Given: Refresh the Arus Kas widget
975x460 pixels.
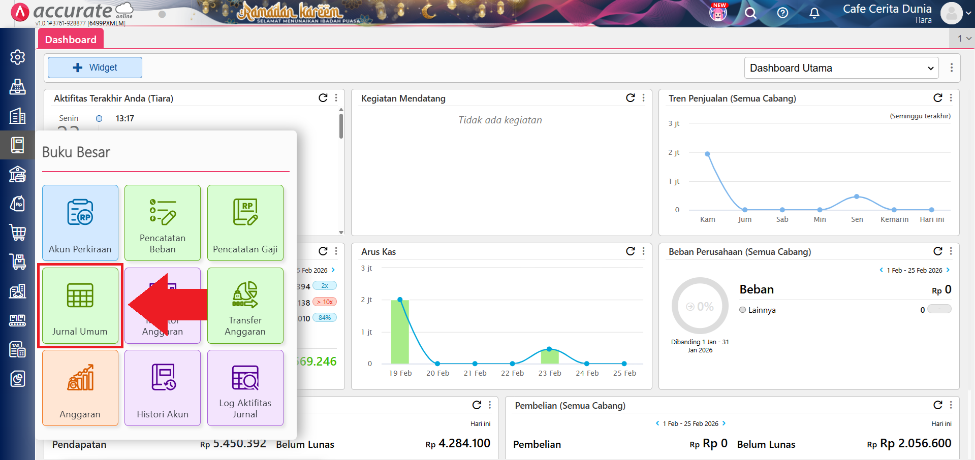Looking at the screenshot, I should pos(630,251).
